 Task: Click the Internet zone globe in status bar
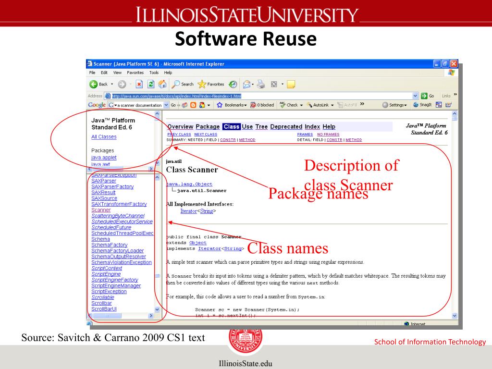pyautogui.click(x=406, y=323)
